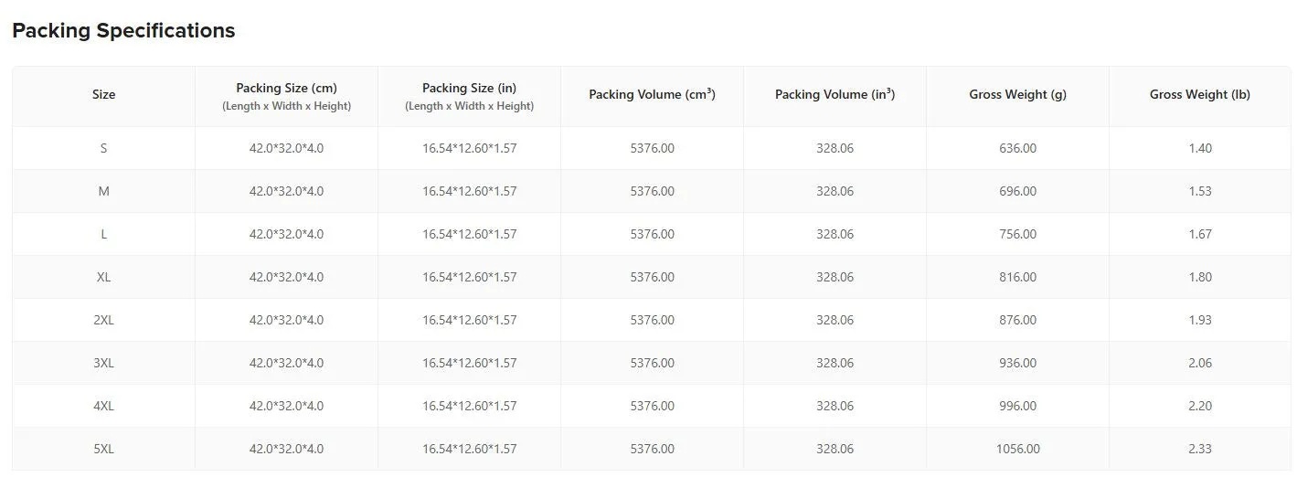Click the 1.67 lb weight cell

[1200, 234]
